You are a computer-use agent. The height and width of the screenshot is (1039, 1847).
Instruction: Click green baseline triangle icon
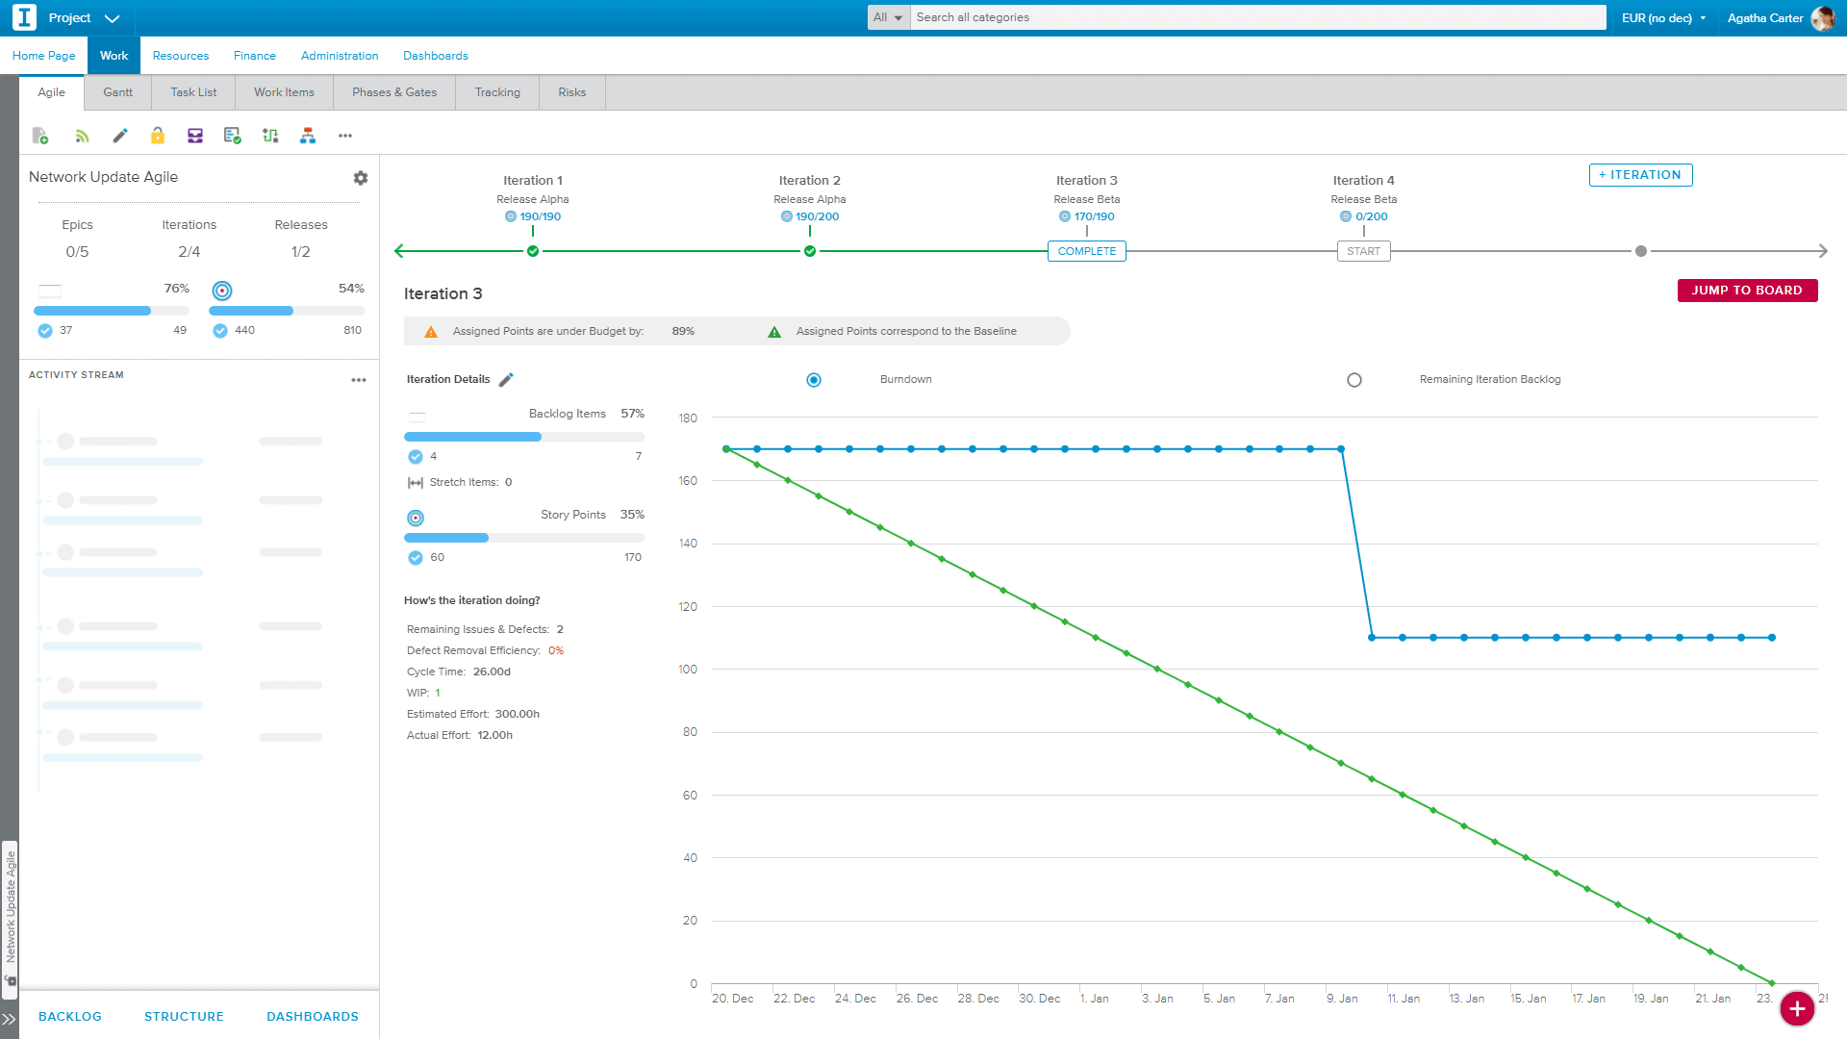tap(774, 332)
